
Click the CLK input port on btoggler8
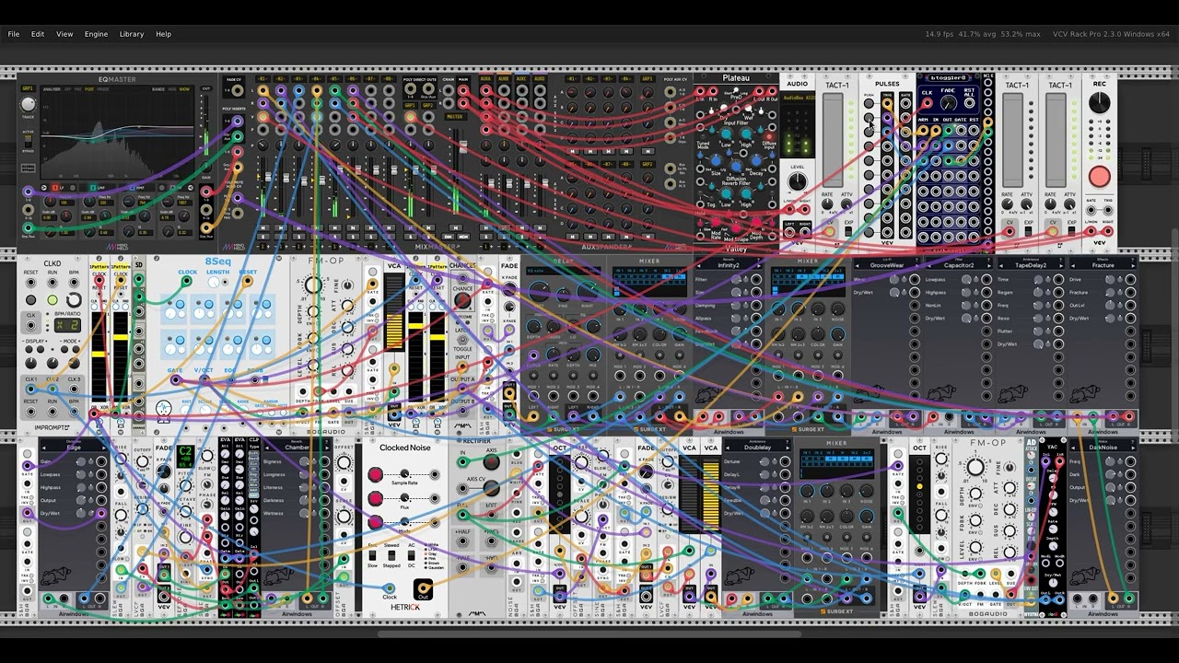(x=927, y=103)
